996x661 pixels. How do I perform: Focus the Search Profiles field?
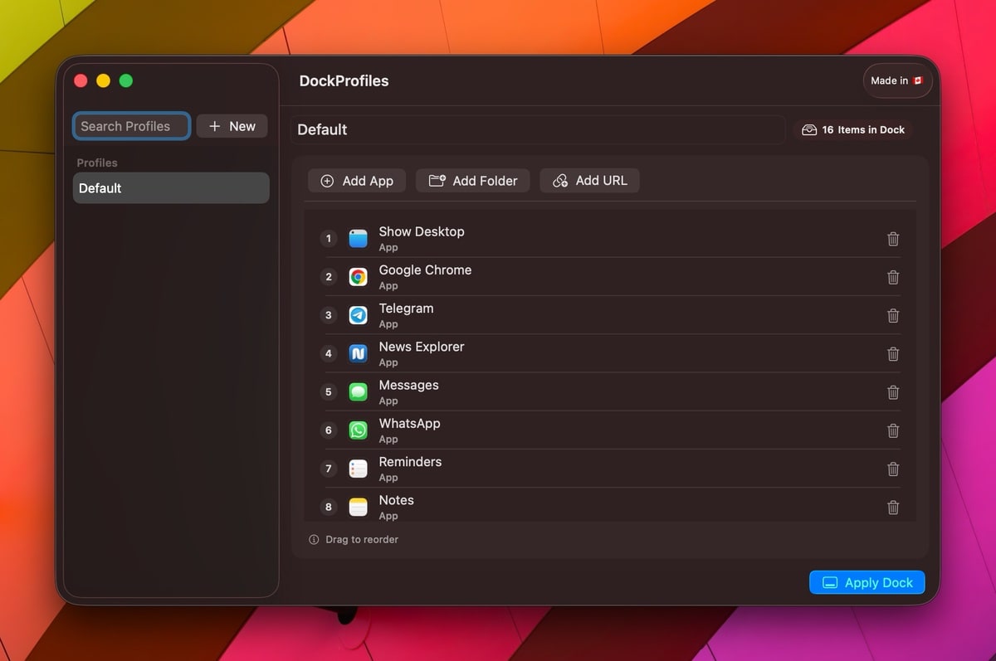click(x=132, y=126)
